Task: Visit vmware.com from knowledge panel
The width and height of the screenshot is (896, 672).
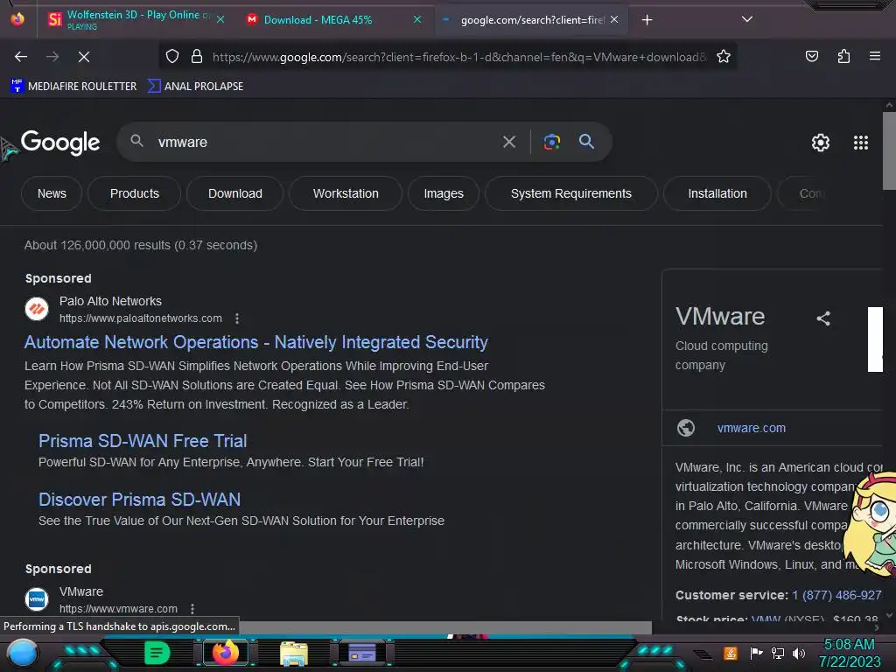Action: point(752,428)
